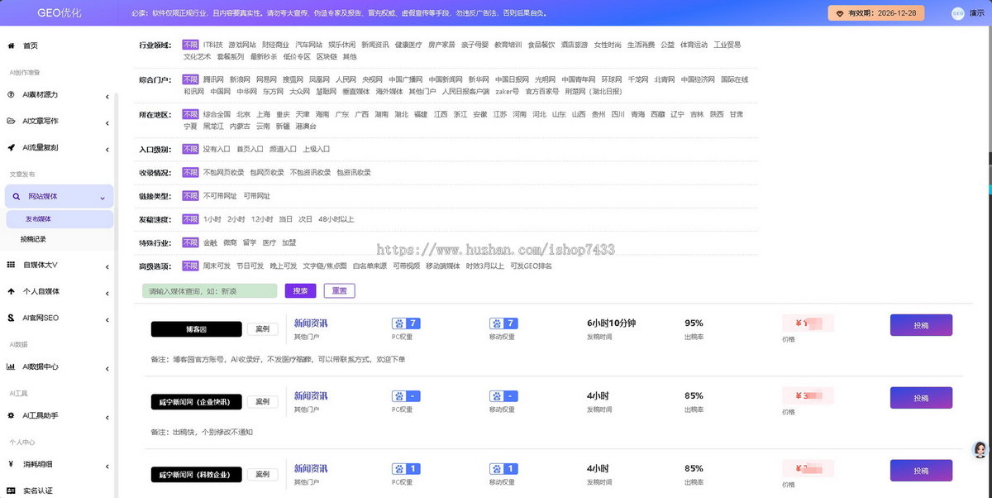Click the bar chart icon for AI数据中心
This screenshot has width=992, height=498.
(11, 366)
